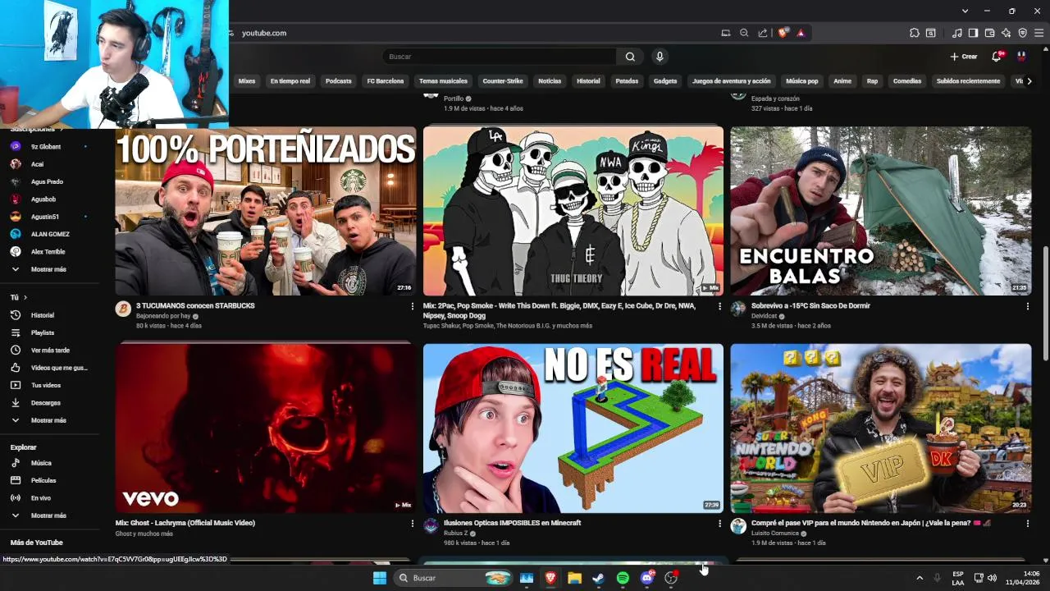1050x591 pixels.
Task: Open the Tú section chevron
Action: (x=25, y=297)
